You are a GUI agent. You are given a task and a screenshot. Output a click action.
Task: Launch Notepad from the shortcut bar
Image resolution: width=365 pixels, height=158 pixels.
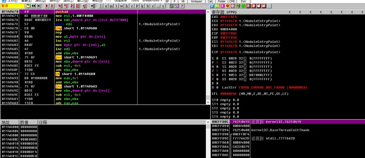[196, 2]
